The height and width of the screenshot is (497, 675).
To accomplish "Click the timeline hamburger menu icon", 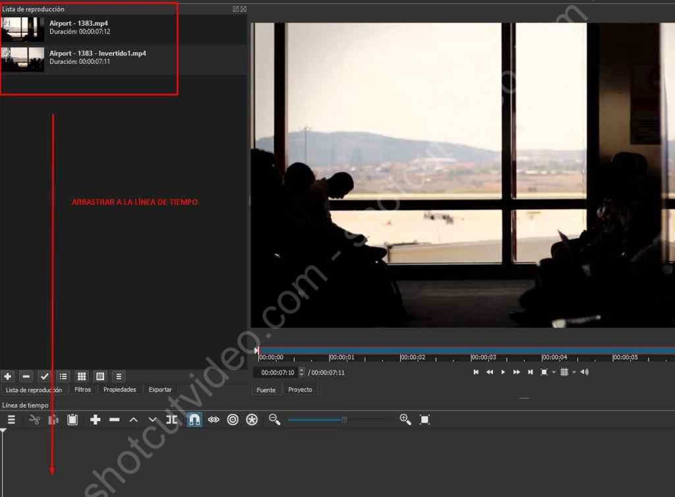I will tap(11, 419).
